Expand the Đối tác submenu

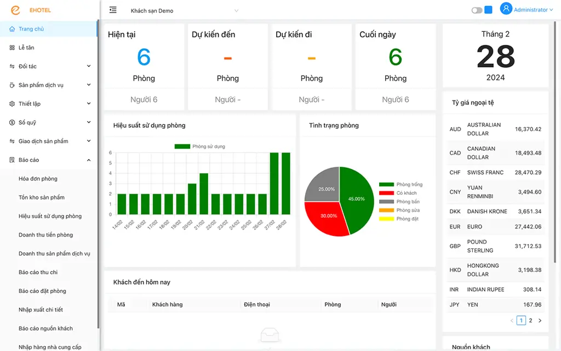(x=89, y=66)
